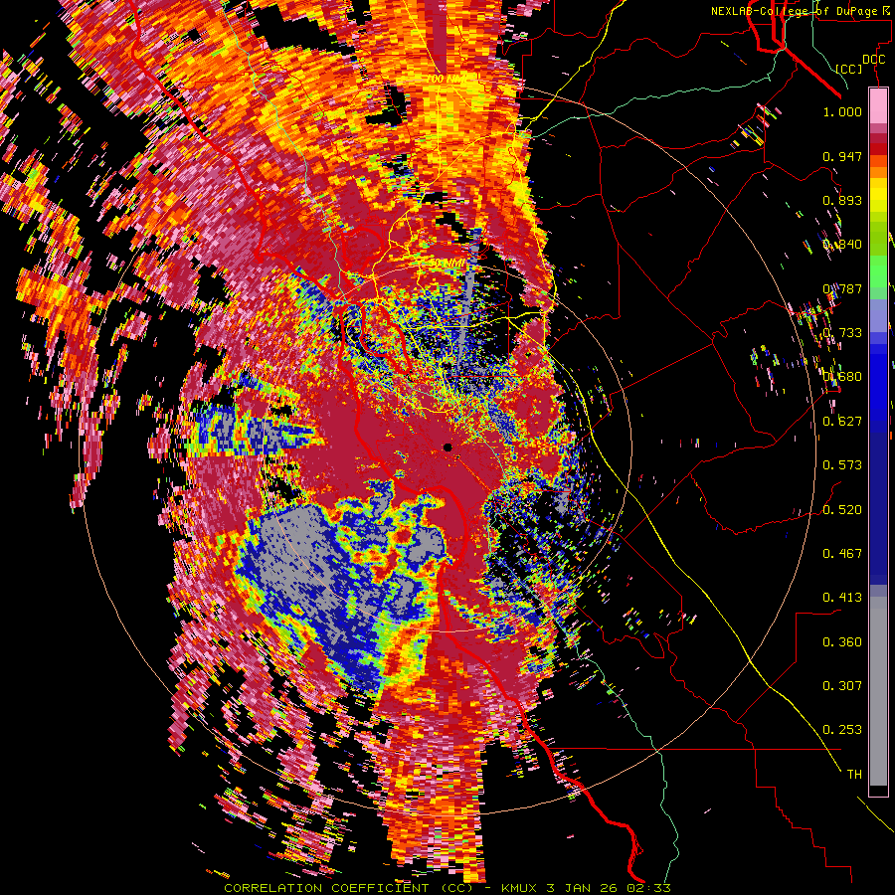Click the [CC] product label
Screen dimensions: 895x895
(849, 69)
